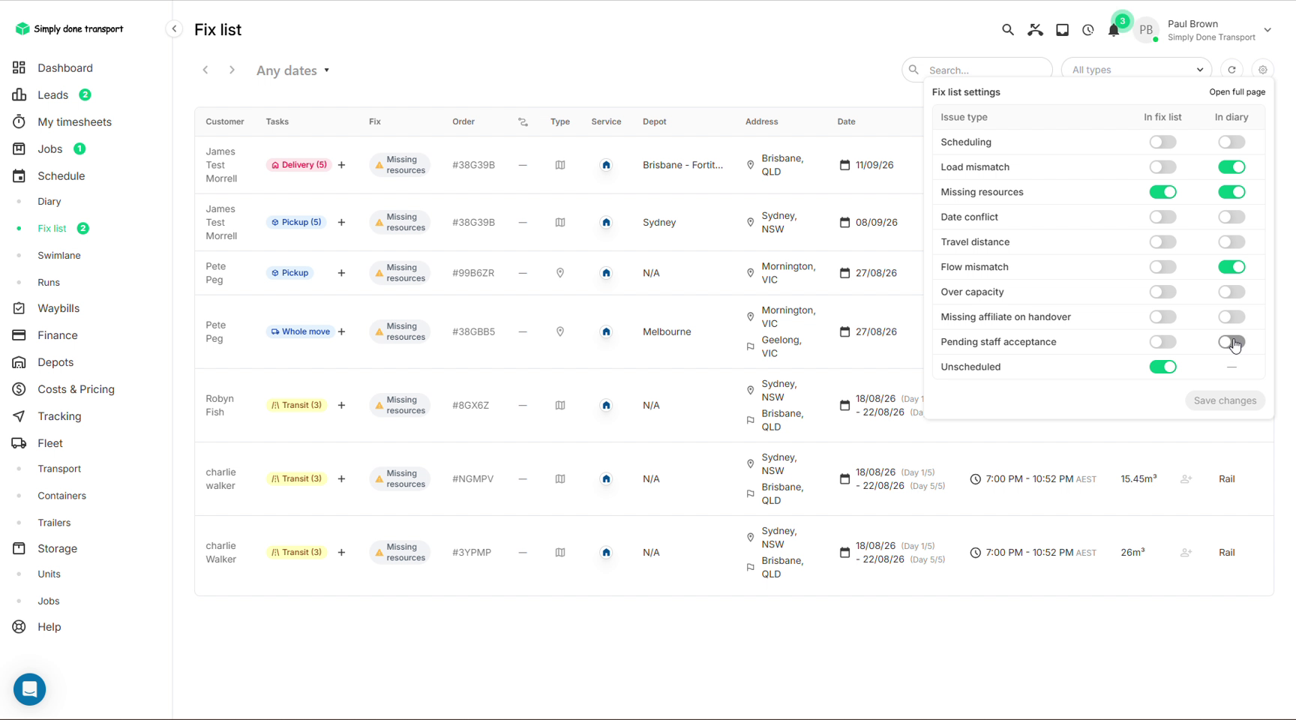Add task plus icon for order #99B6ZR

[341, 273]
